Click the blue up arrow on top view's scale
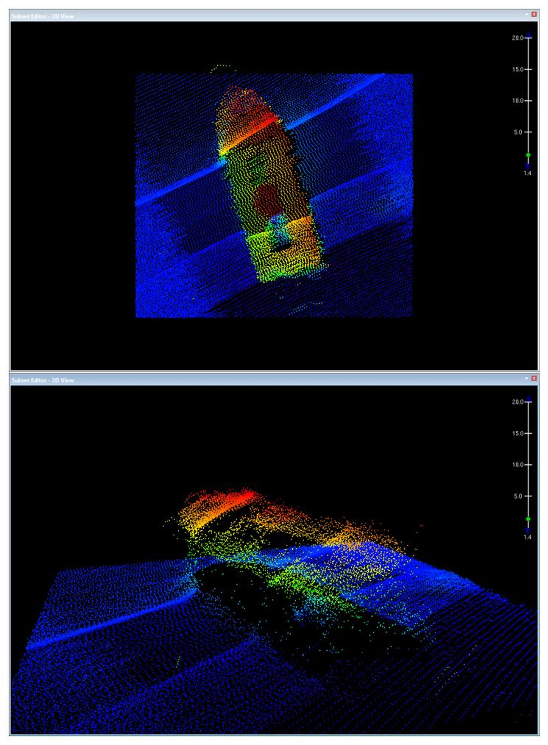 (528, 35)
